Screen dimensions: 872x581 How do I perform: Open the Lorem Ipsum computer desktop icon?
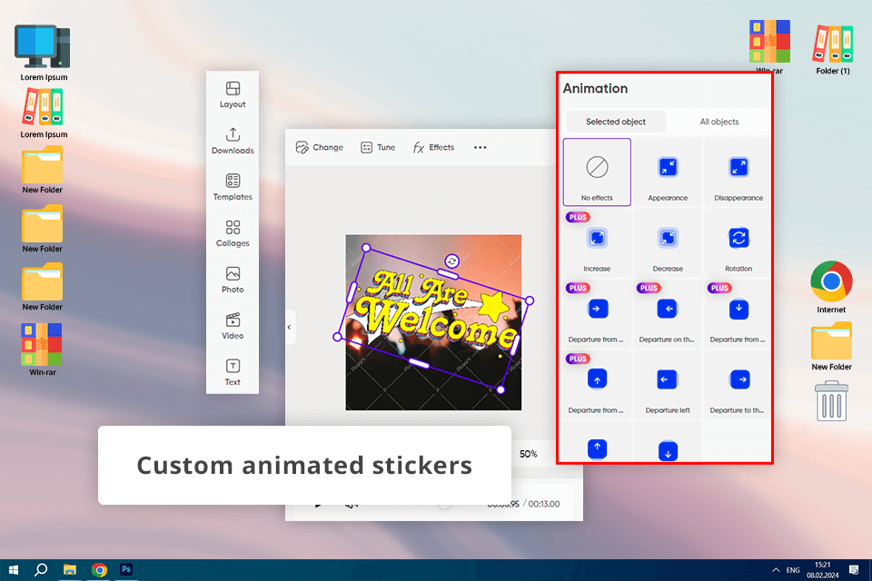pyautogui.click(x=44, y=53)
